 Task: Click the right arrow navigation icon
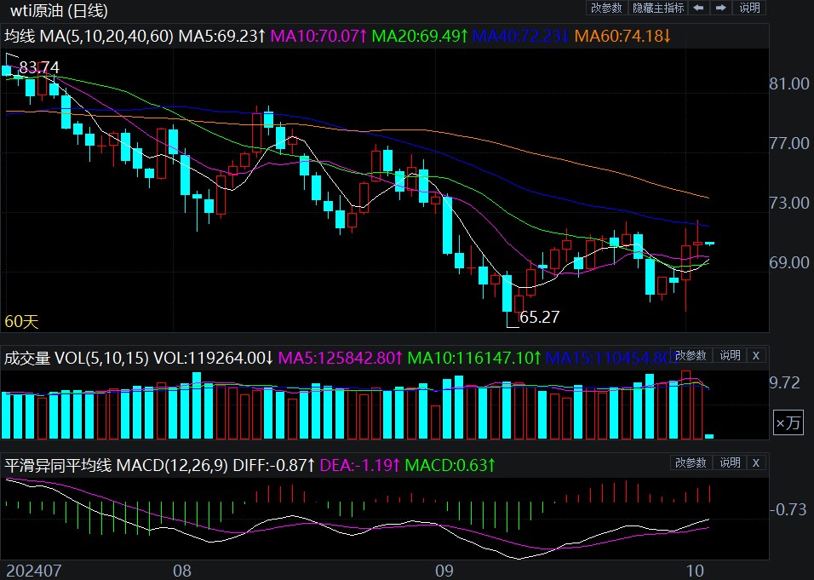720,9
